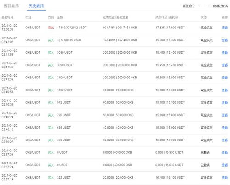The height and width of the screenshot is (185, 230).
Task: Open 查看 for the 636 USDT order
Action: [224, 128]
